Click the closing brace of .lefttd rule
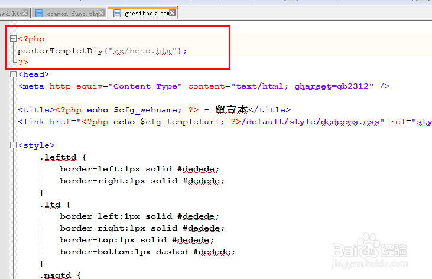 (x=41, y=193)
